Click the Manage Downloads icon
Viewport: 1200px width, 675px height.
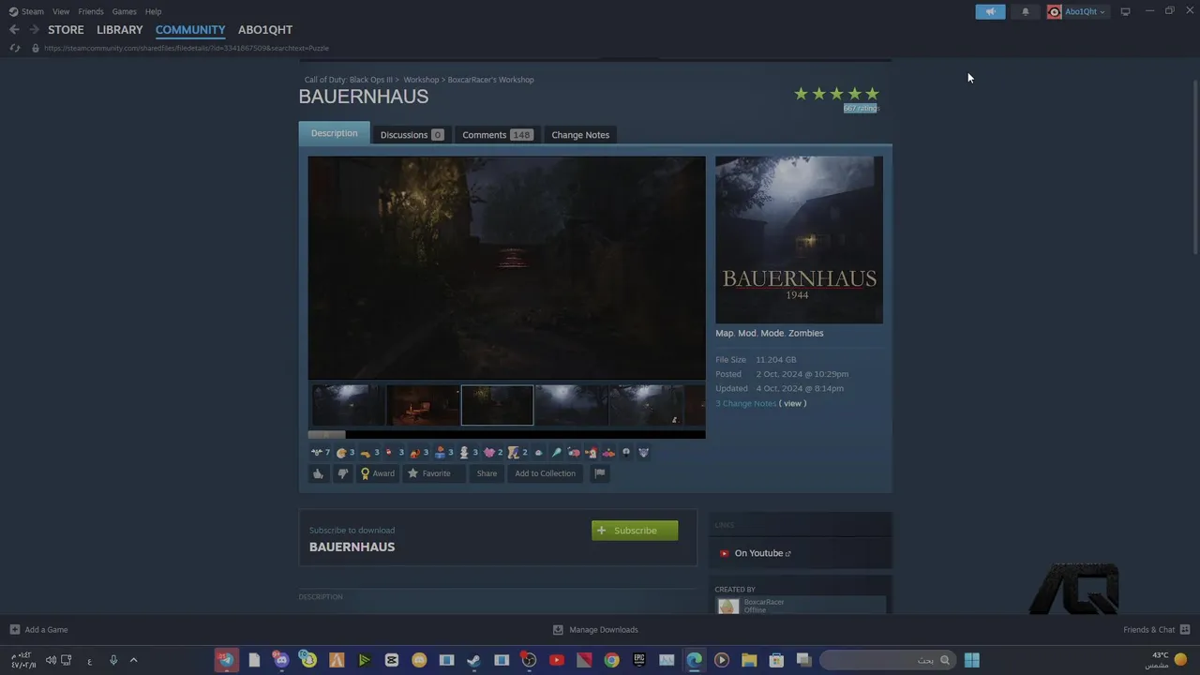point(558,630)
